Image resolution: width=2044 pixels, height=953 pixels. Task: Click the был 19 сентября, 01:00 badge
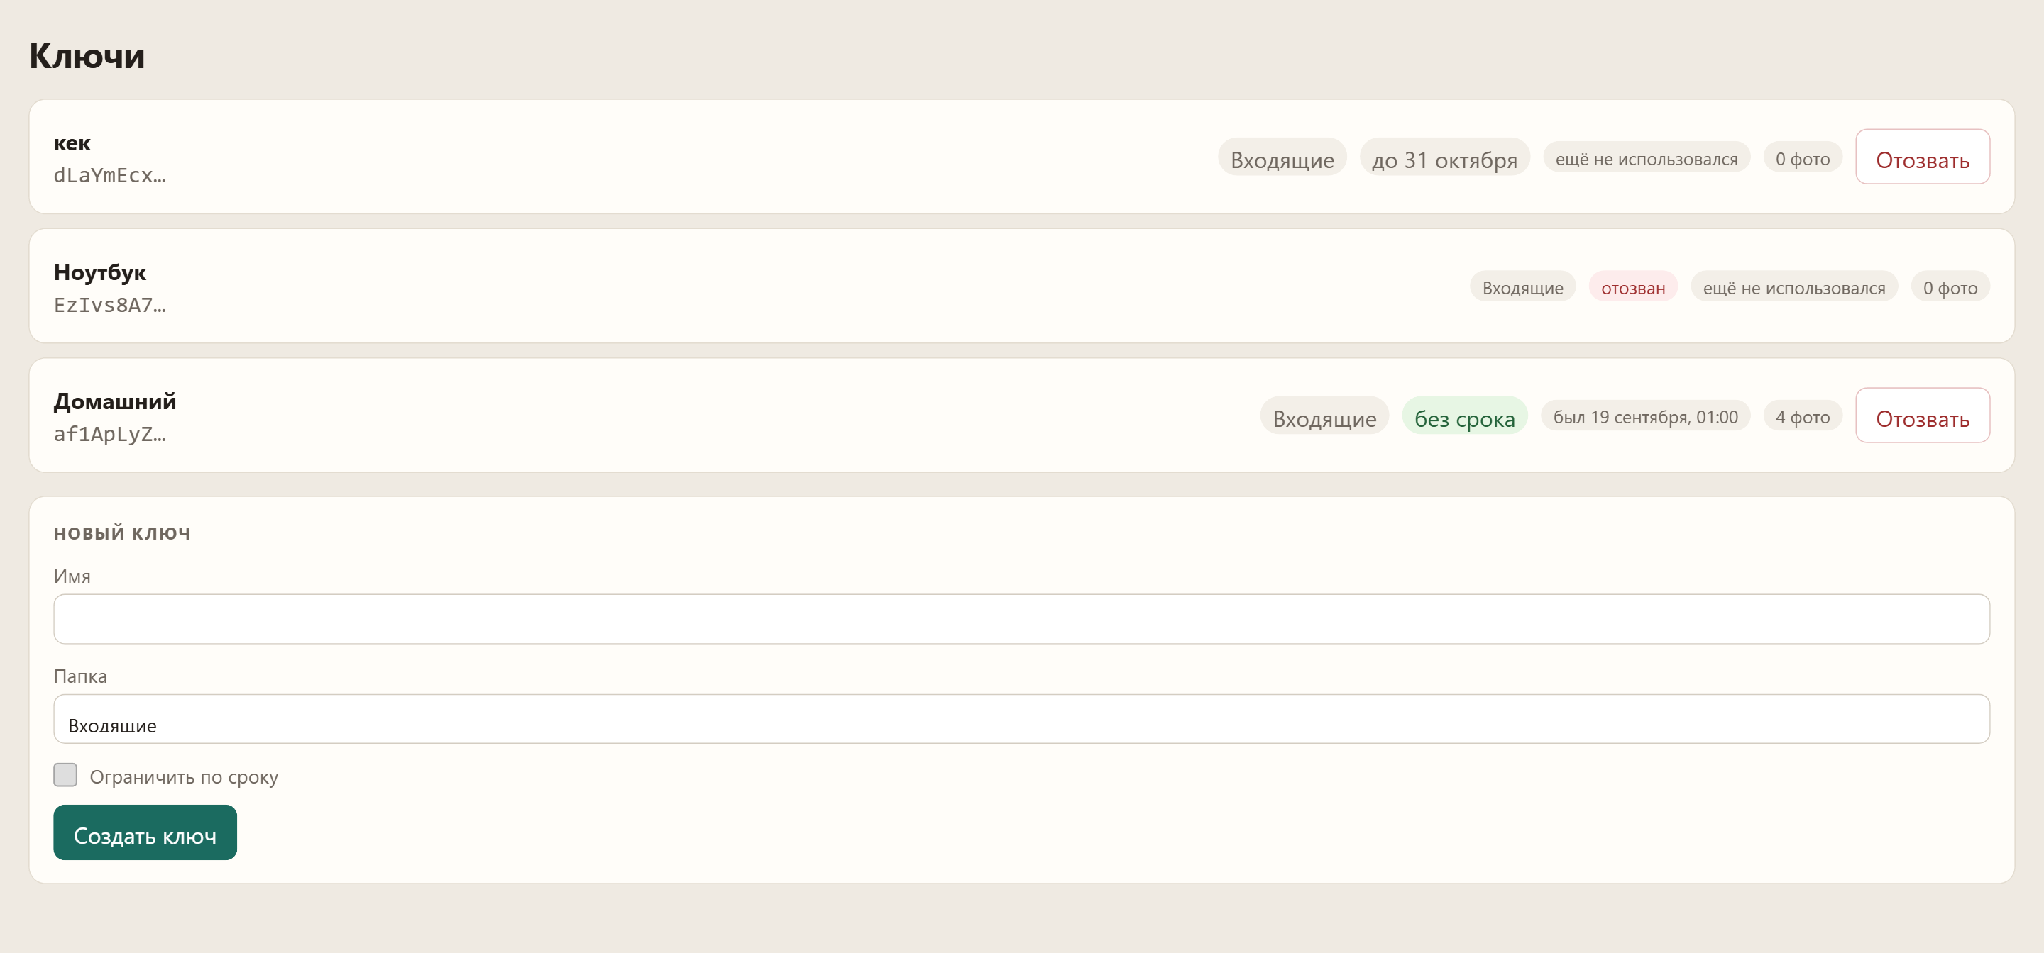coord(1646,416)
